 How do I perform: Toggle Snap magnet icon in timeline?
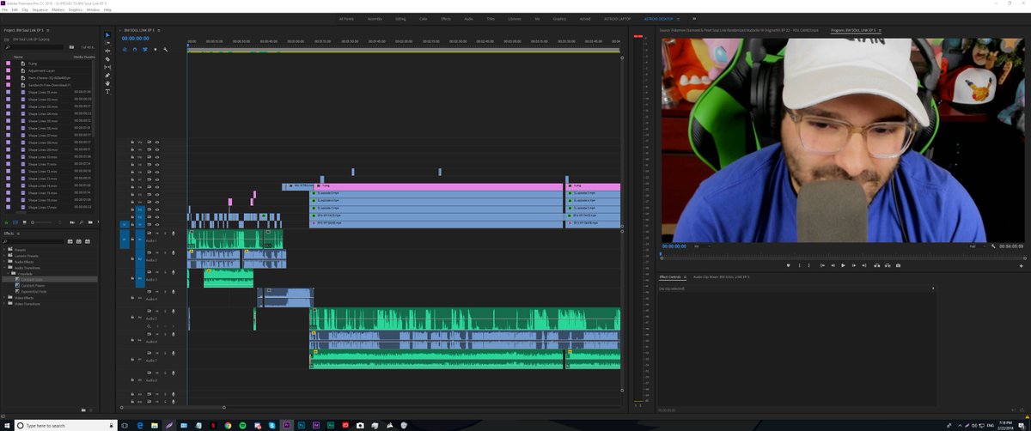click(x=133, y=49)
